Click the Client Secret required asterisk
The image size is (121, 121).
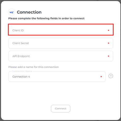109,43
